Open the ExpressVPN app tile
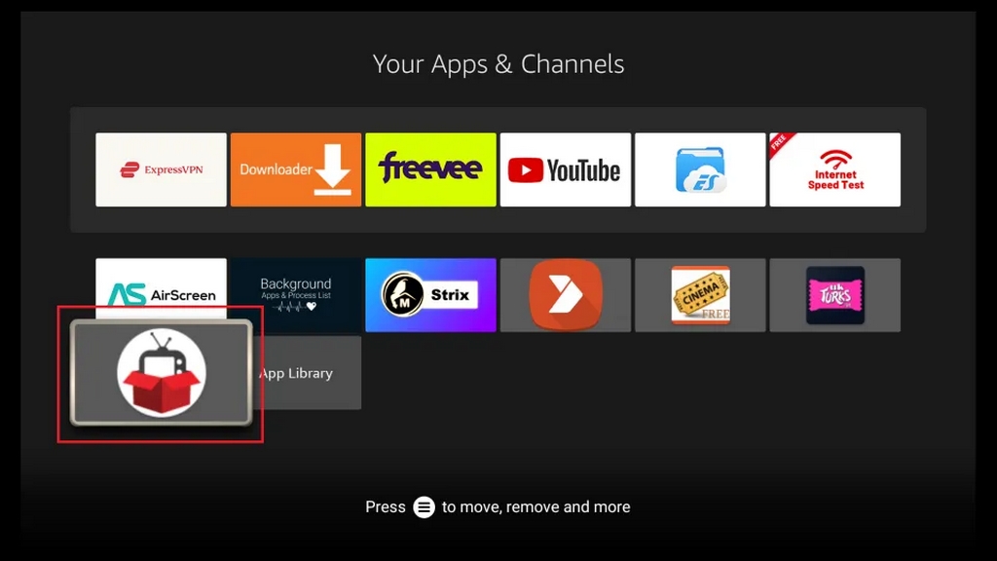This screenshot has height=561, width=997. 161,169
